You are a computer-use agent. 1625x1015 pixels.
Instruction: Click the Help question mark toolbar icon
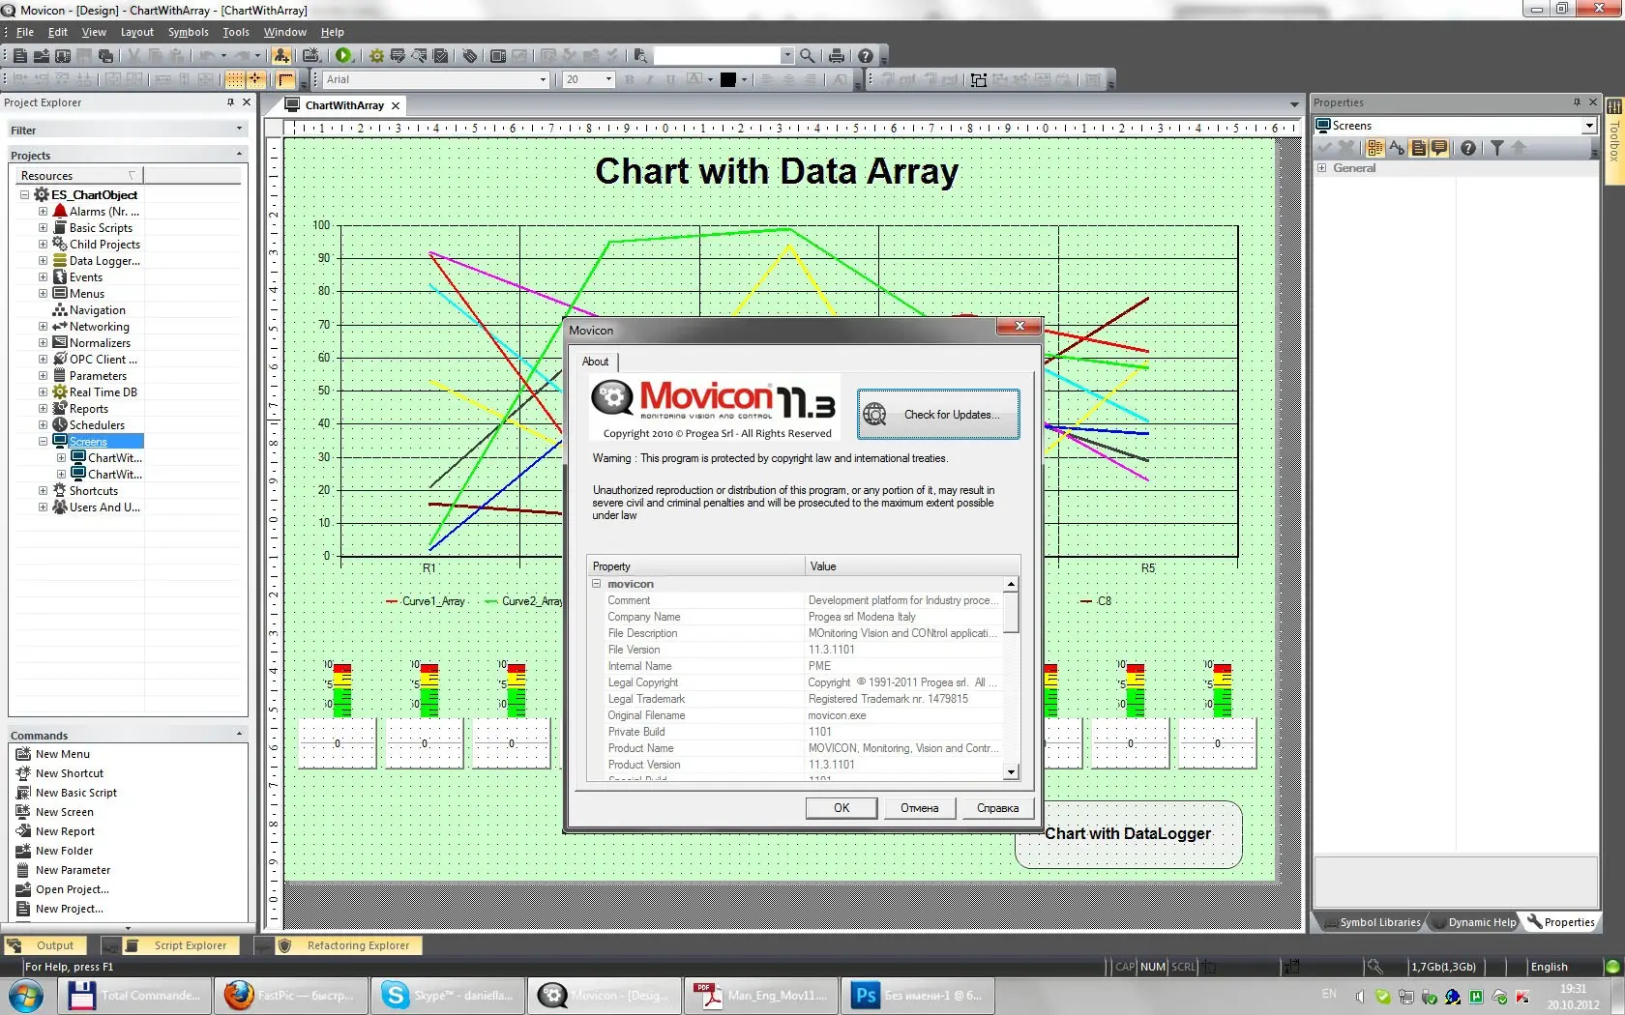click(x=866, y=56)
